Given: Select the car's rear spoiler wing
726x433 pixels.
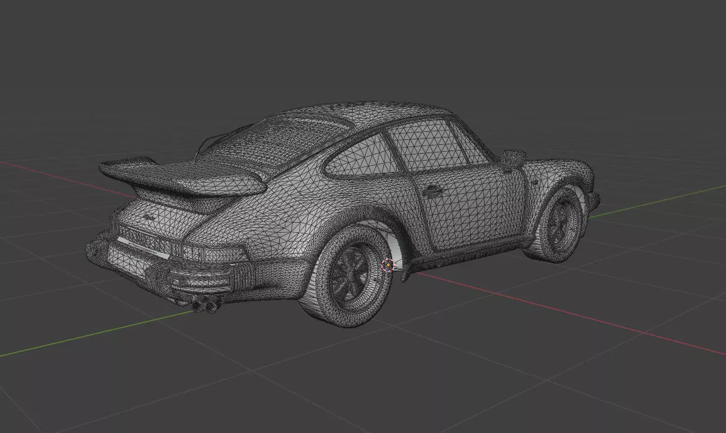Looking at the screenshot, I should pos(183,177).
